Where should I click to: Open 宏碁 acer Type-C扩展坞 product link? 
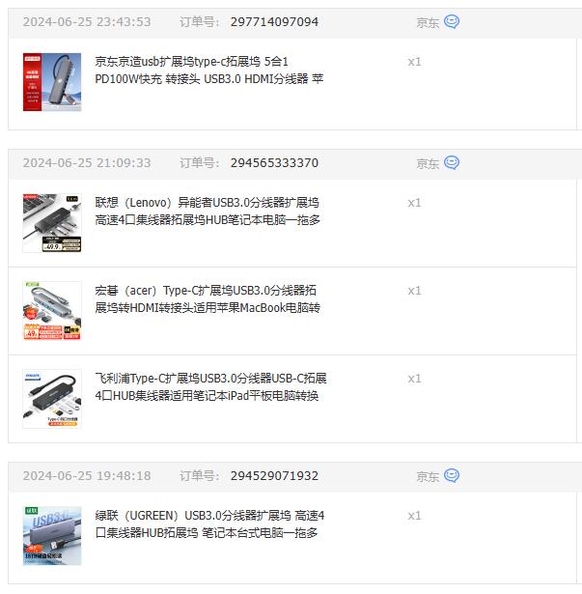coord(208,298)
